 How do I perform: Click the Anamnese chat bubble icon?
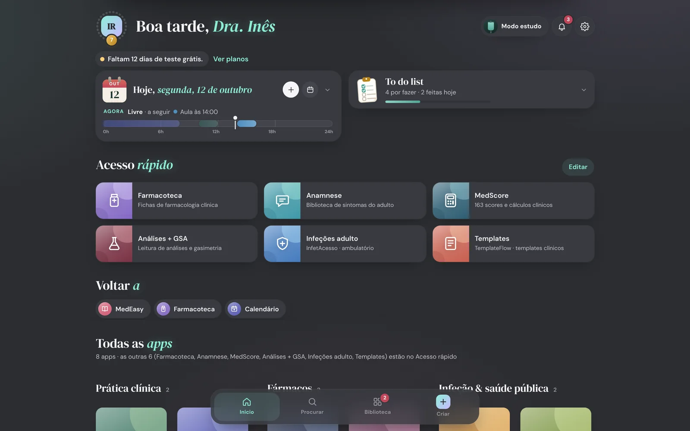[x=282, y=200]
